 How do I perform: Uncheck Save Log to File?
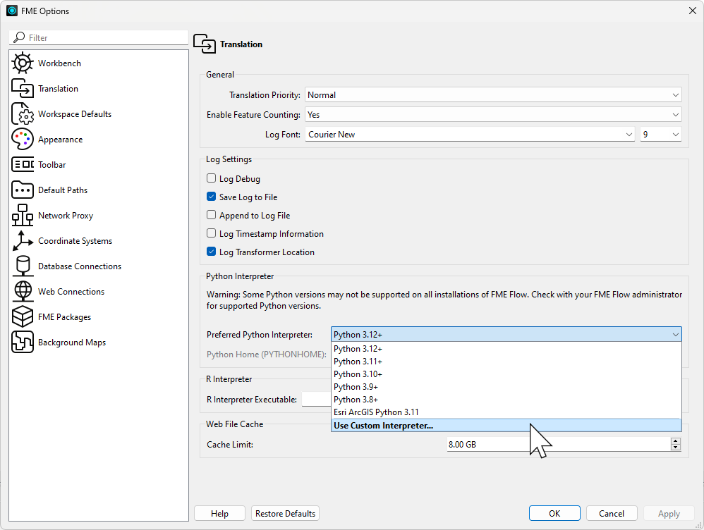[211, 197]
